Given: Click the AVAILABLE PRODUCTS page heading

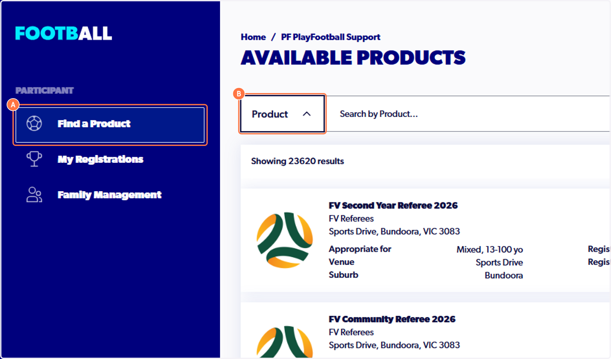Looking at the screenshot, I should point(353,57).
